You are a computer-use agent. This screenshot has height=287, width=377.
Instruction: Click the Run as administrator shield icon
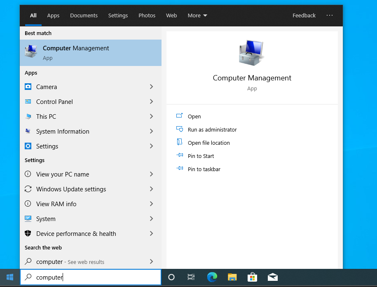(x=180, y=129)
